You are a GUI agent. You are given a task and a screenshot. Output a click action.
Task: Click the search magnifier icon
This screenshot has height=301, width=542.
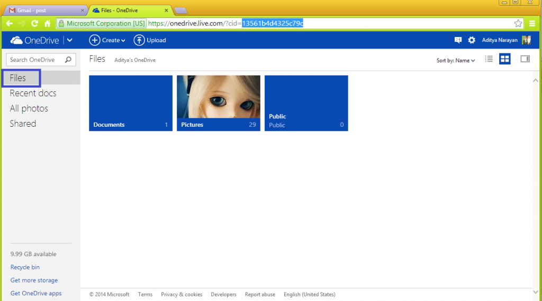click(68, 60)
